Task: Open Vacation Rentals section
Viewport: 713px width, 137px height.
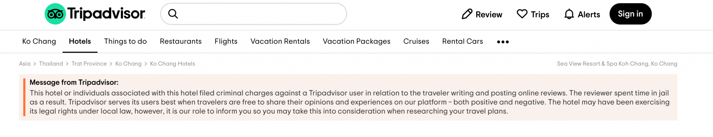Action: [280, 41]
